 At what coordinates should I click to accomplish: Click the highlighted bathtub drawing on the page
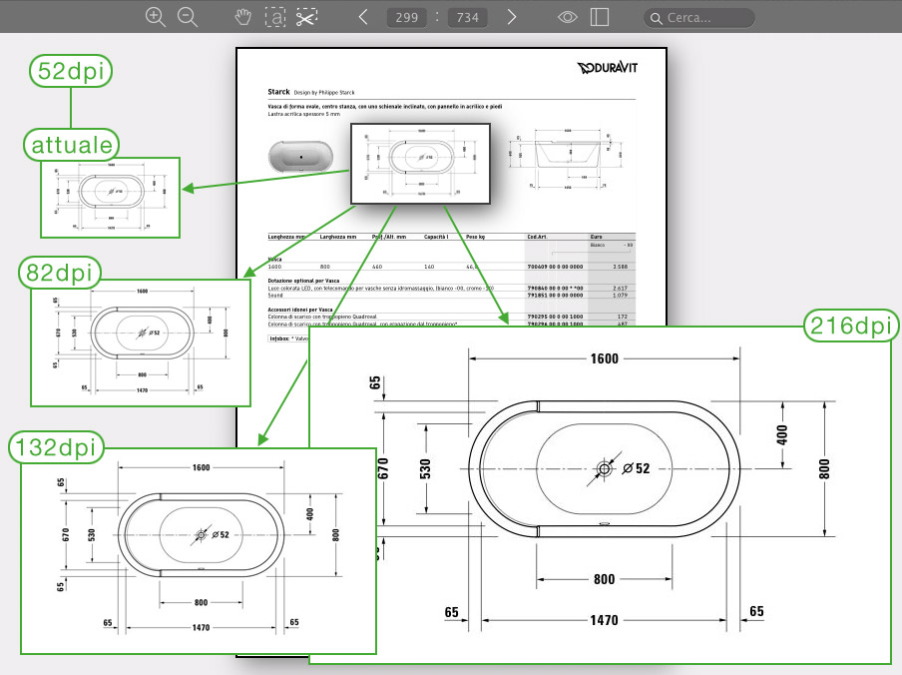tap(420, 164)
